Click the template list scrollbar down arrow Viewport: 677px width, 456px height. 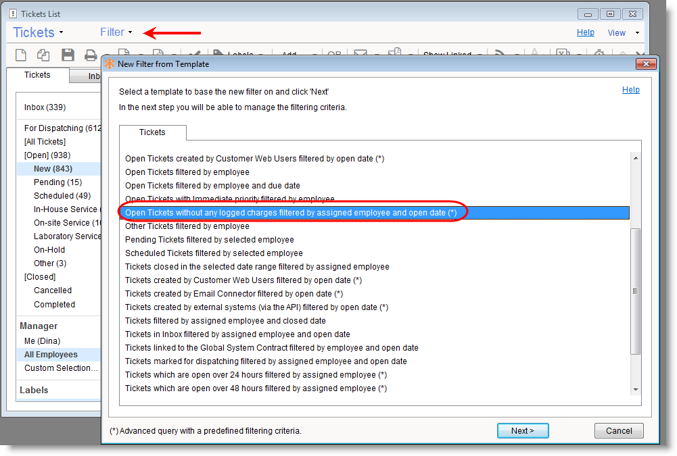[635, 389]
